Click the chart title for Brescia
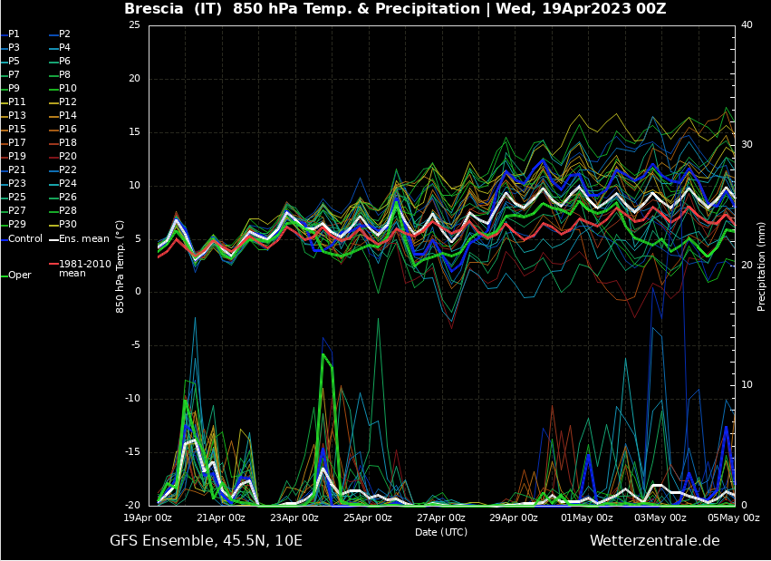Image resolution: width=771 pixels, height=561 pixels. coord(395,9)
